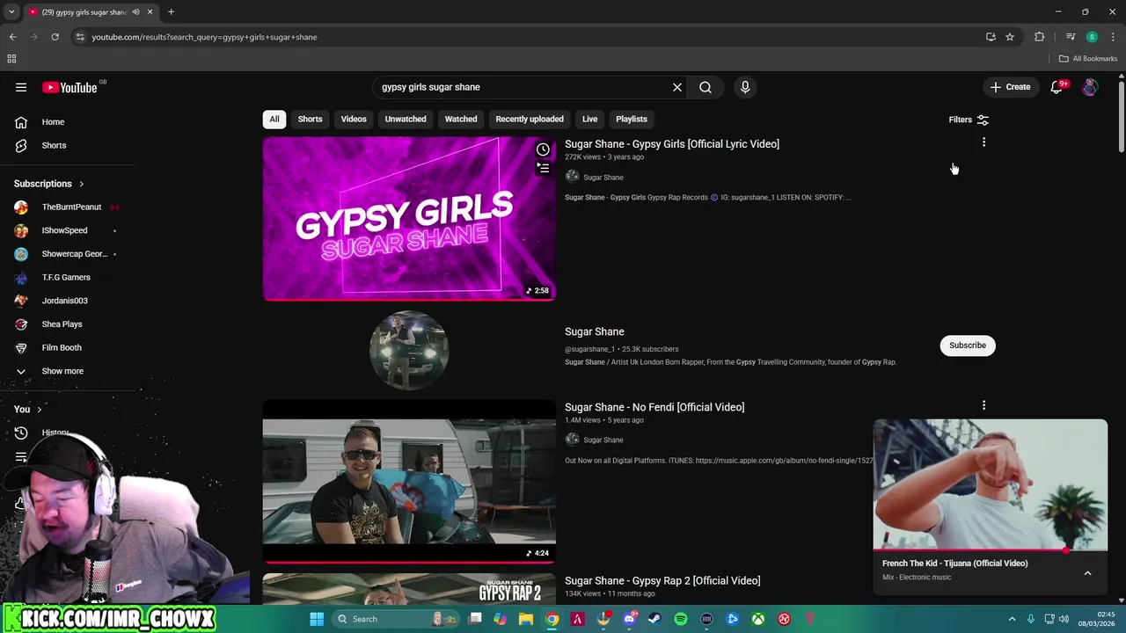
Task: Expand the You section
Action: click(28, 409)
